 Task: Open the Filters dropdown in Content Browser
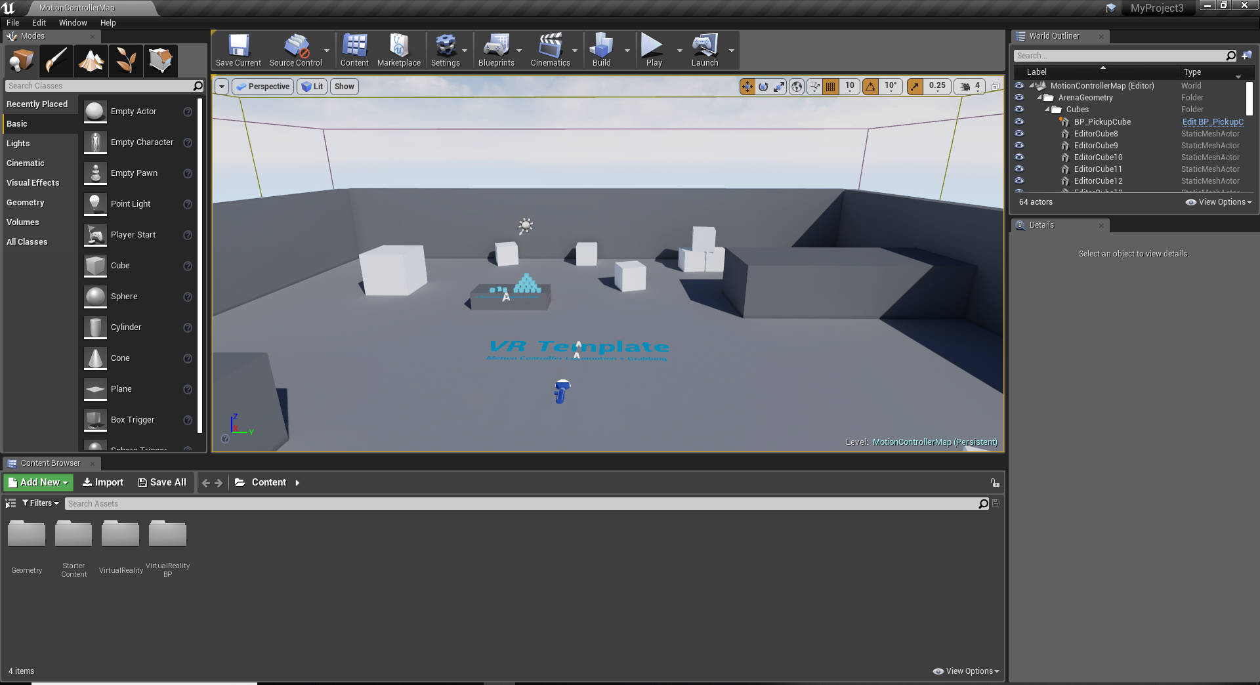(x=41, y=503)
